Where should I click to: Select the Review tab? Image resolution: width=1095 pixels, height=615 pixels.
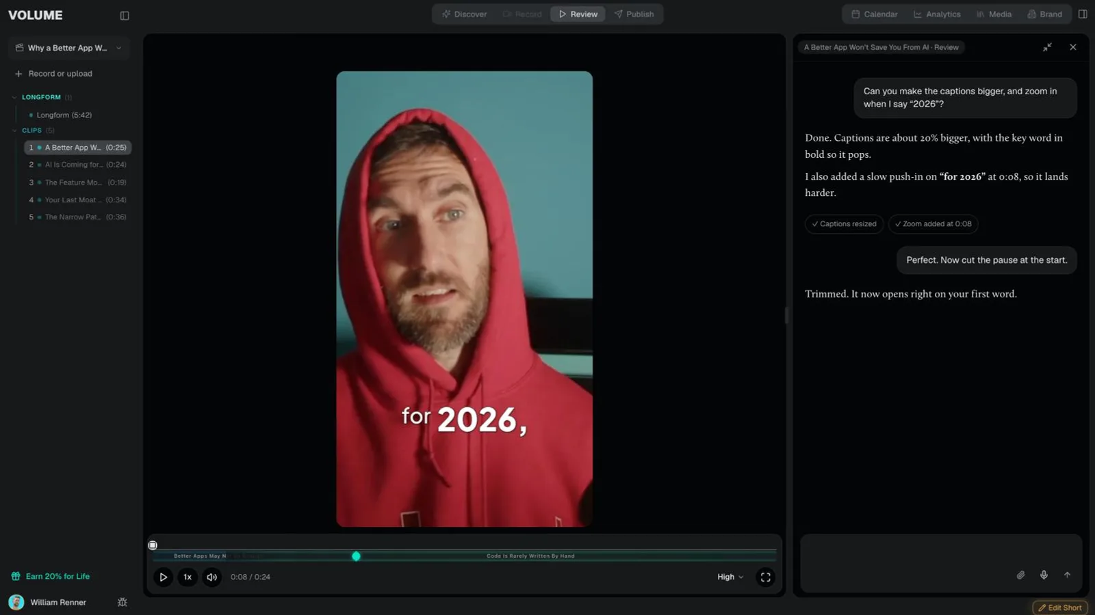coord(578,14)
